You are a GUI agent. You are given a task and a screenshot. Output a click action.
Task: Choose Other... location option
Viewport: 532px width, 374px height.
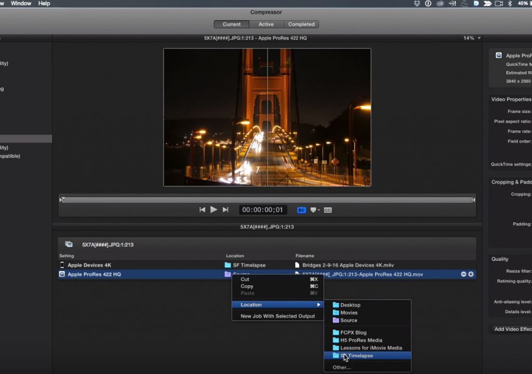(367, 367)
